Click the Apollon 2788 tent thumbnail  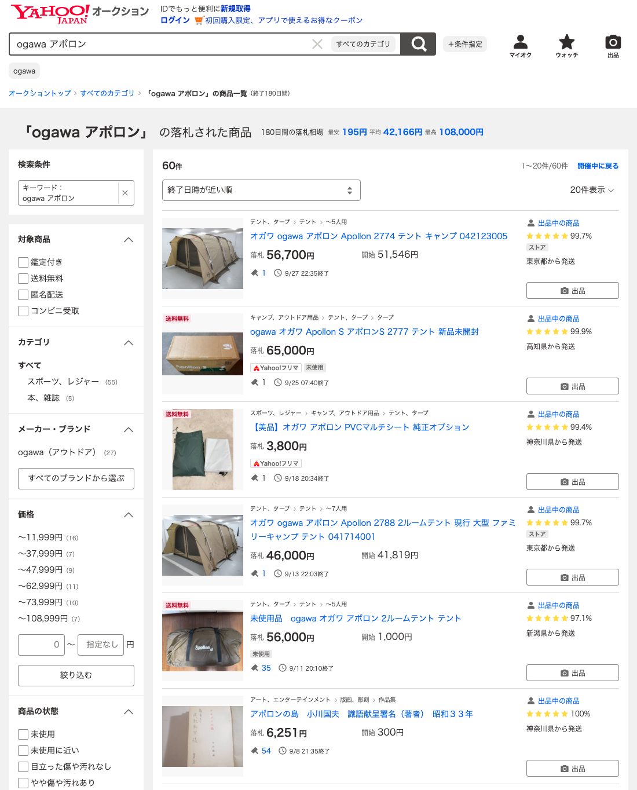pyautogui.click(x=203, y=545)
